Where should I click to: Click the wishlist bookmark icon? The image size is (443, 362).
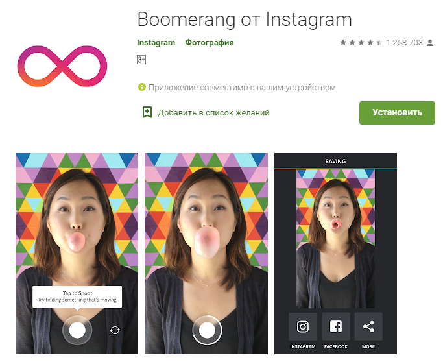(147, 112)
